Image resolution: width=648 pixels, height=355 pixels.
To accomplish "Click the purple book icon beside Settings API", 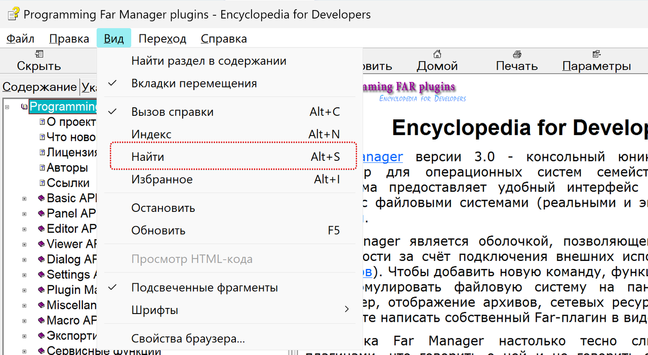I will click(42, 275).
